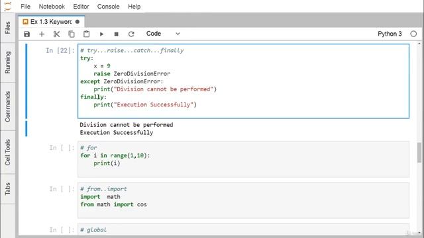Open the Cell Tools sidebar panel

[7, 152]
